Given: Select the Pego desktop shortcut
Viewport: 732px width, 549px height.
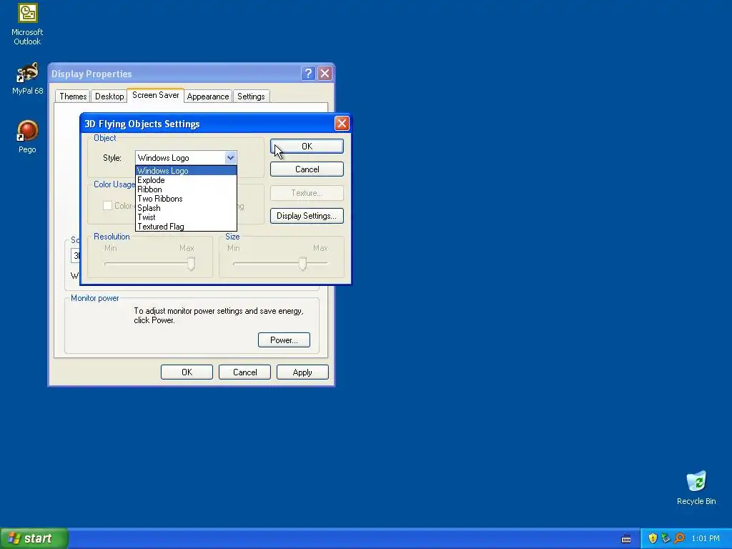Looking at the screenshot, I should point(27,137).
